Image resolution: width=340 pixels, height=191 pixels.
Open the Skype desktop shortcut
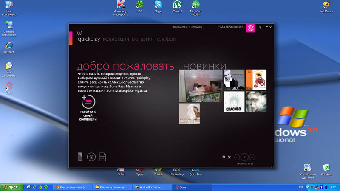[158, 7]
